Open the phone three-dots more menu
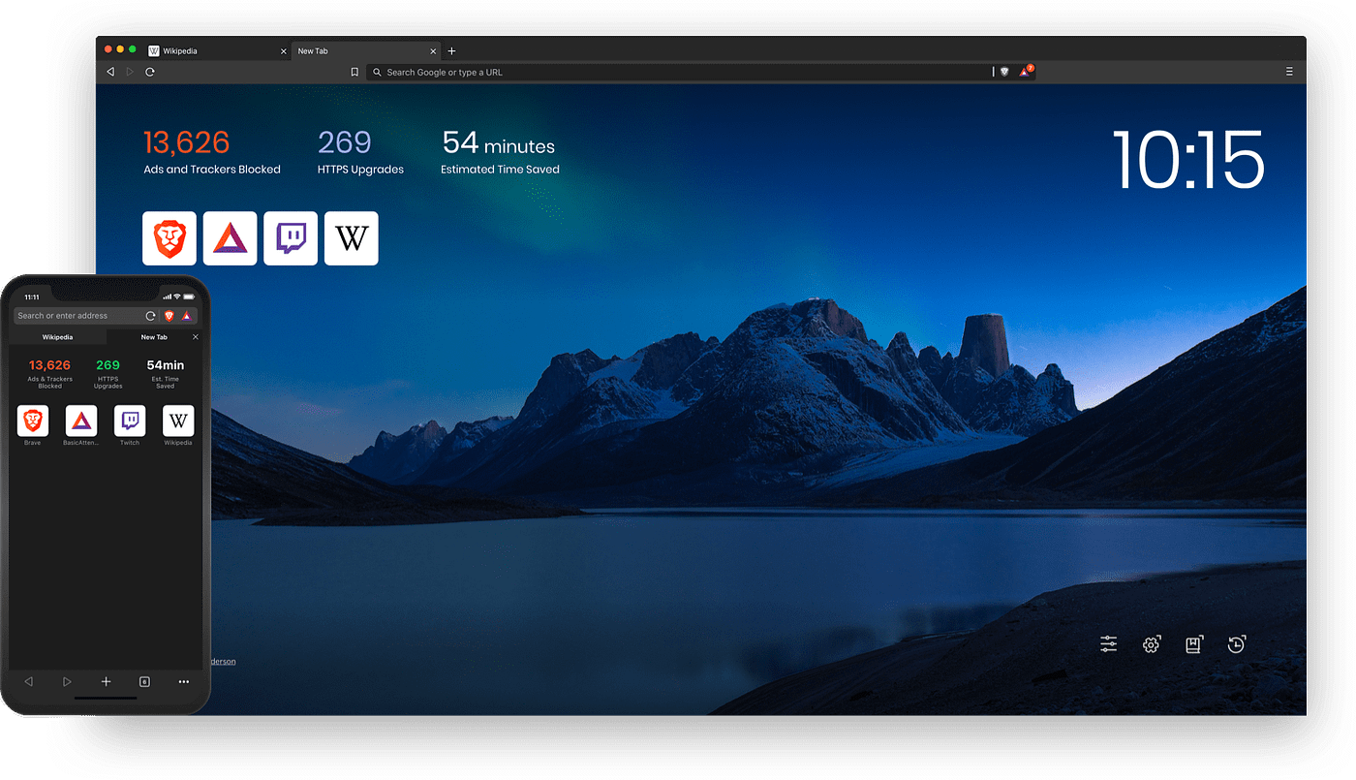1356x780 pixels. tap(183, 682)
